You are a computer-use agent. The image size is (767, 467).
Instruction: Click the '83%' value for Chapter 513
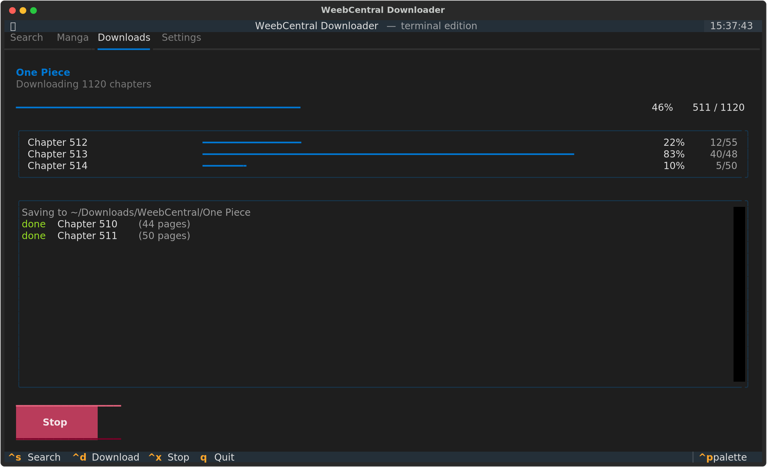click(674, 154)
